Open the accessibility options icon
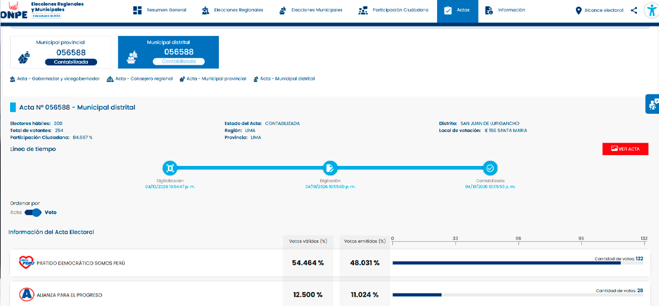This screenshot has height=306, width=659. (x=651, y=11)
